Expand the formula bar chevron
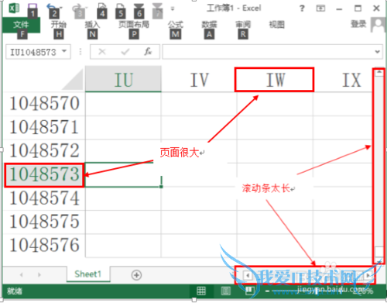The image size is (387, 303). [x=378, y=52]
